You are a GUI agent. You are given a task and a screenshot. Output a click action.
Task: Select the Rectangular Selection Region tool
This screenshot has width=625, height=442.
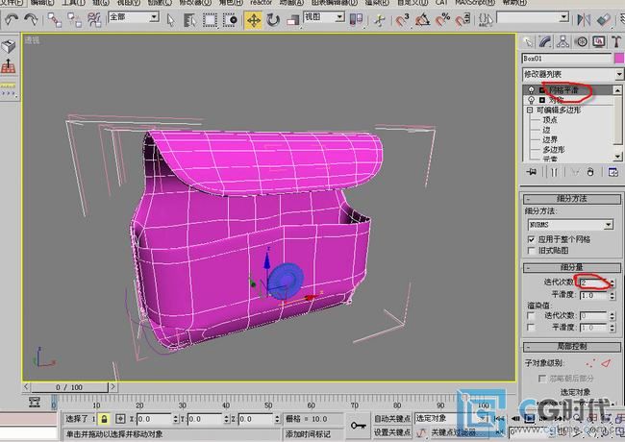(x=210, y=20)
